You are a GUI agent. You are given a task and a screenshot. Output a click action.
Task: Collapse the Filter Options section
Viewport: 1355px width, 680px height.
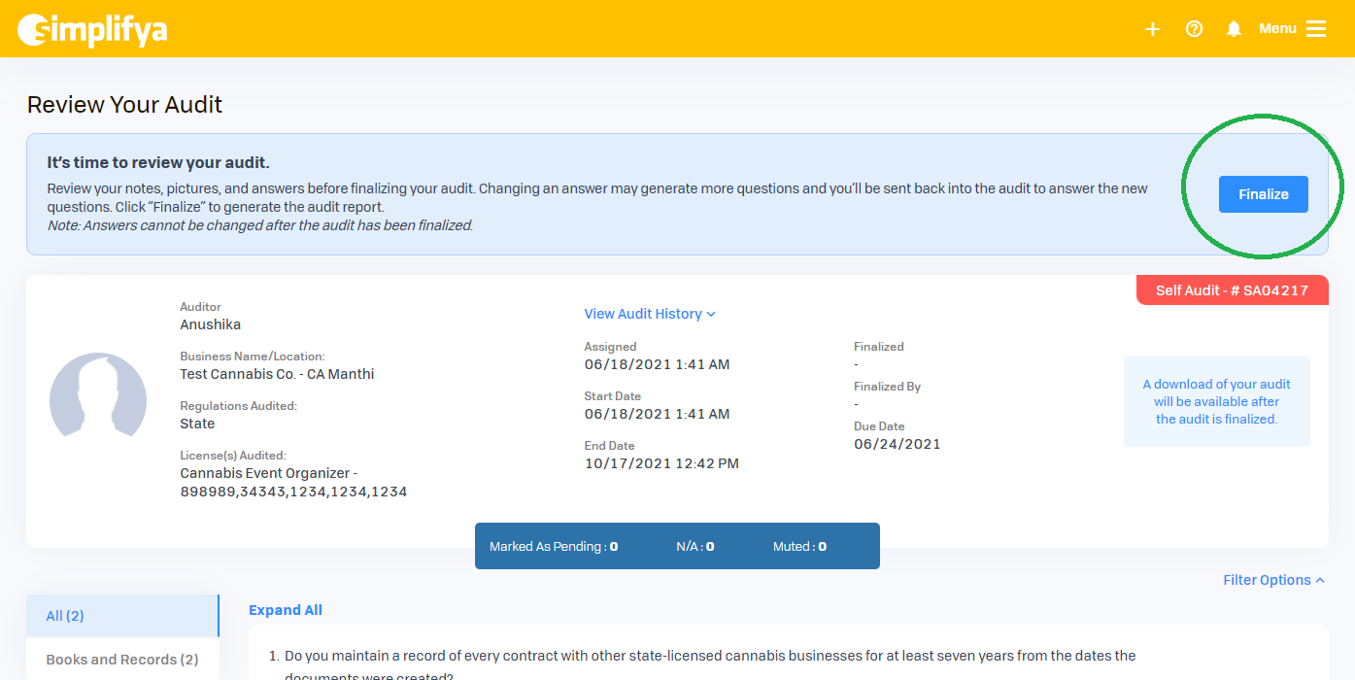coord(1272,580)
